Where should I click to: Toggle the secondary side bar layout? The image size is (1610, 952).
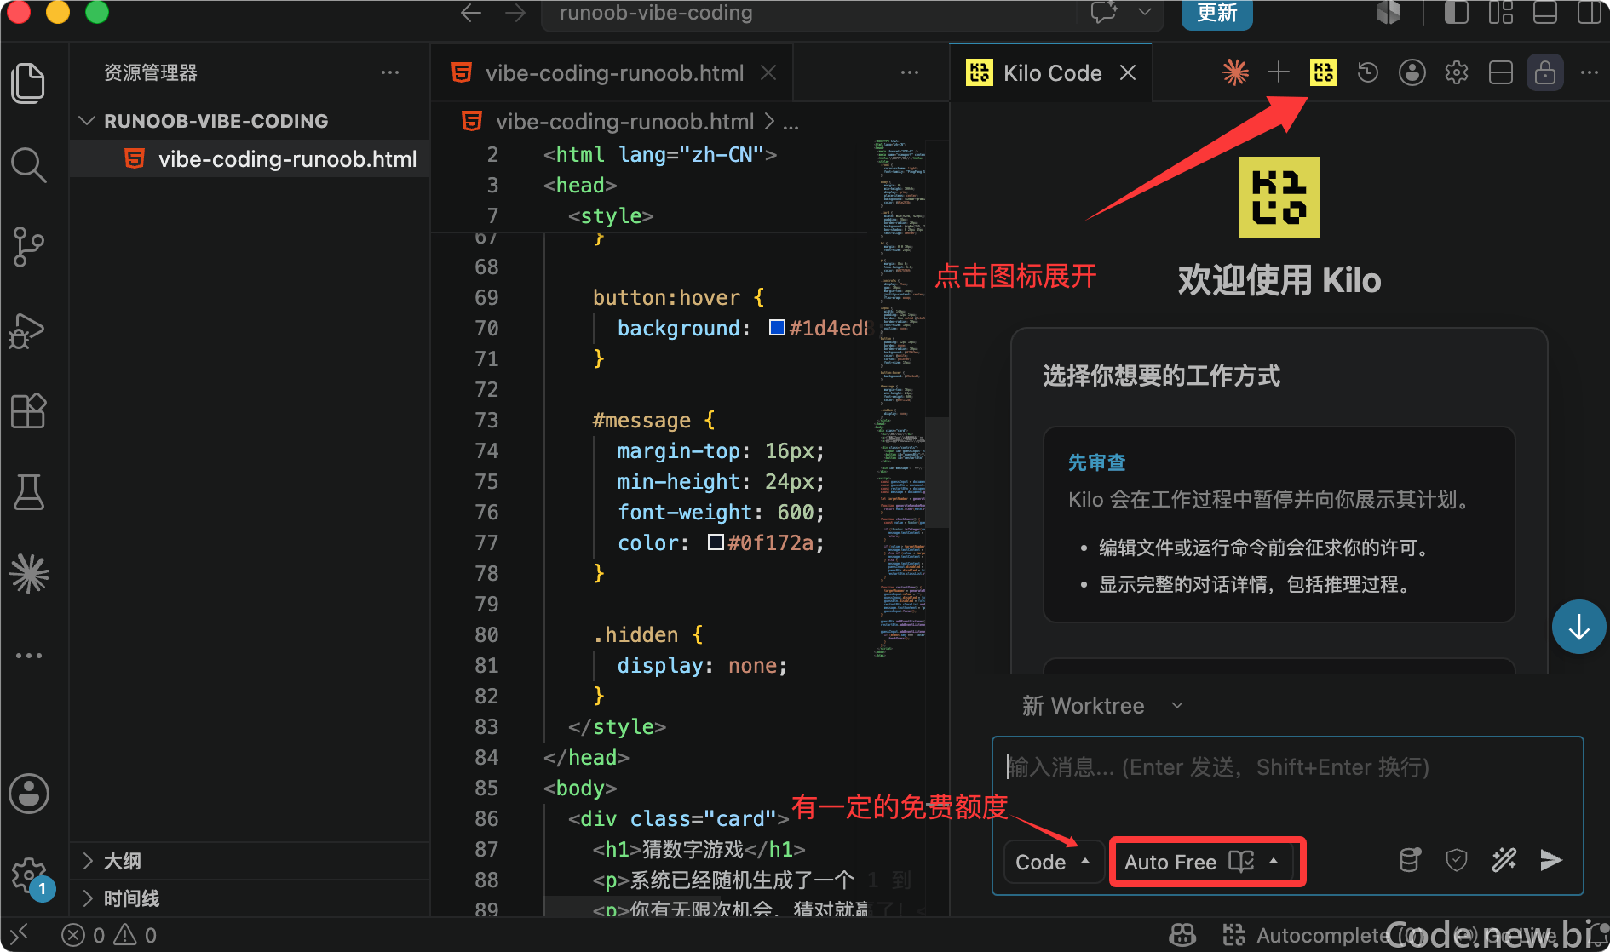pos(1590,13)
